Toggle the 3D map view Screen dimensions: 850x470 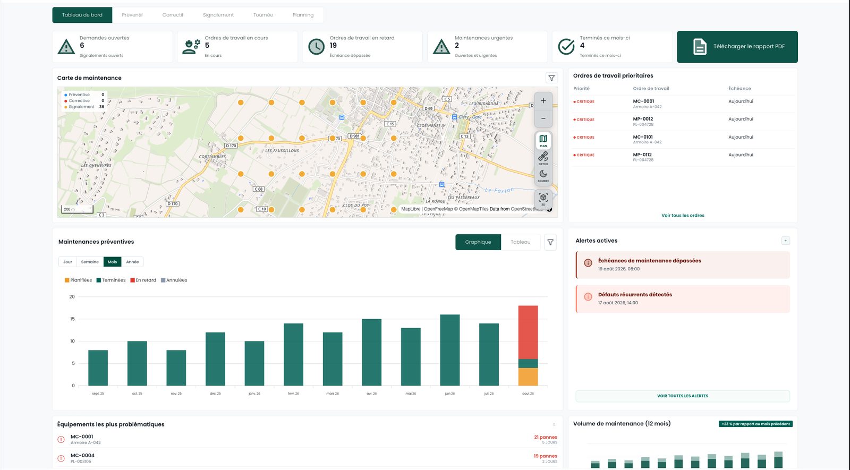coord(543,199)
